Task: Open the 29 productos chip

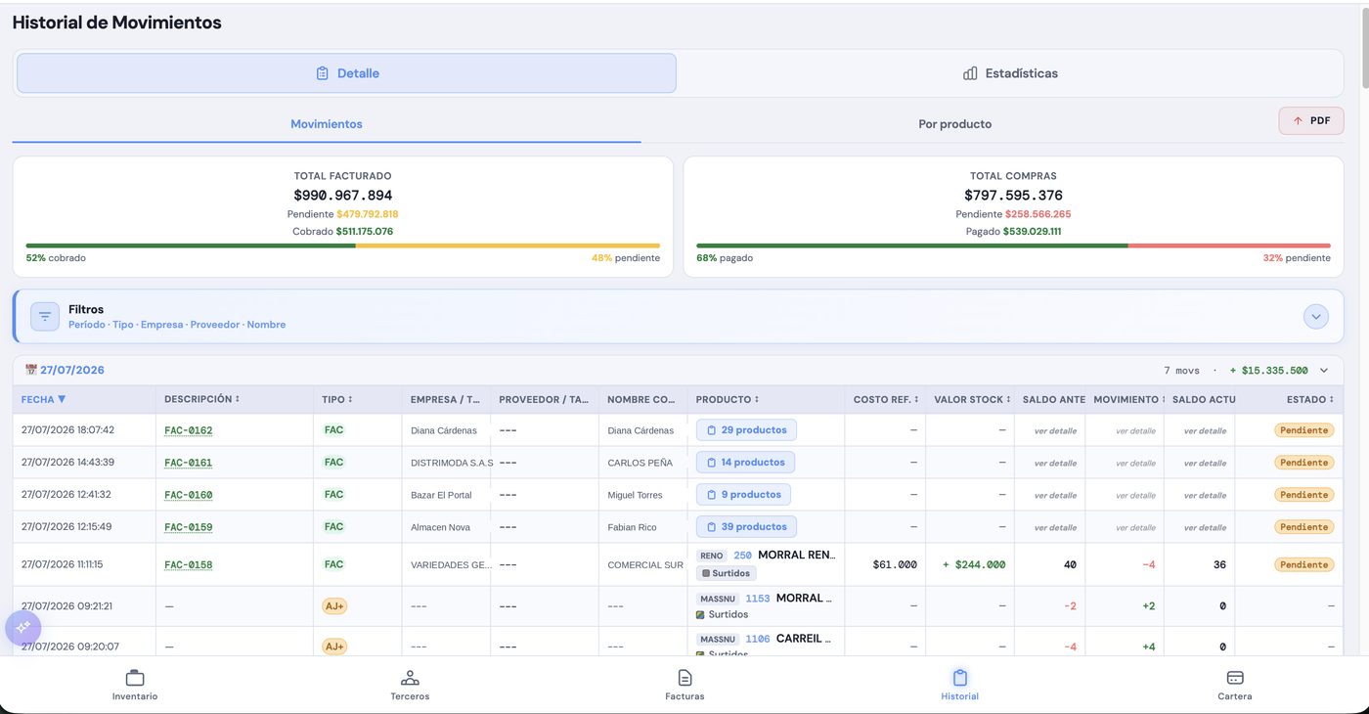Action: (746, 429)
